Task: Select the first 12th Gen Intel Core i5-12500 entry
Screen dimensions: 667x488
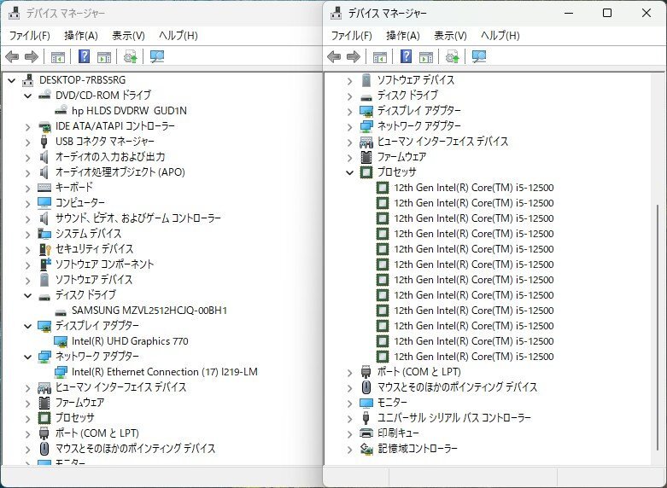Action: [473, 188]
